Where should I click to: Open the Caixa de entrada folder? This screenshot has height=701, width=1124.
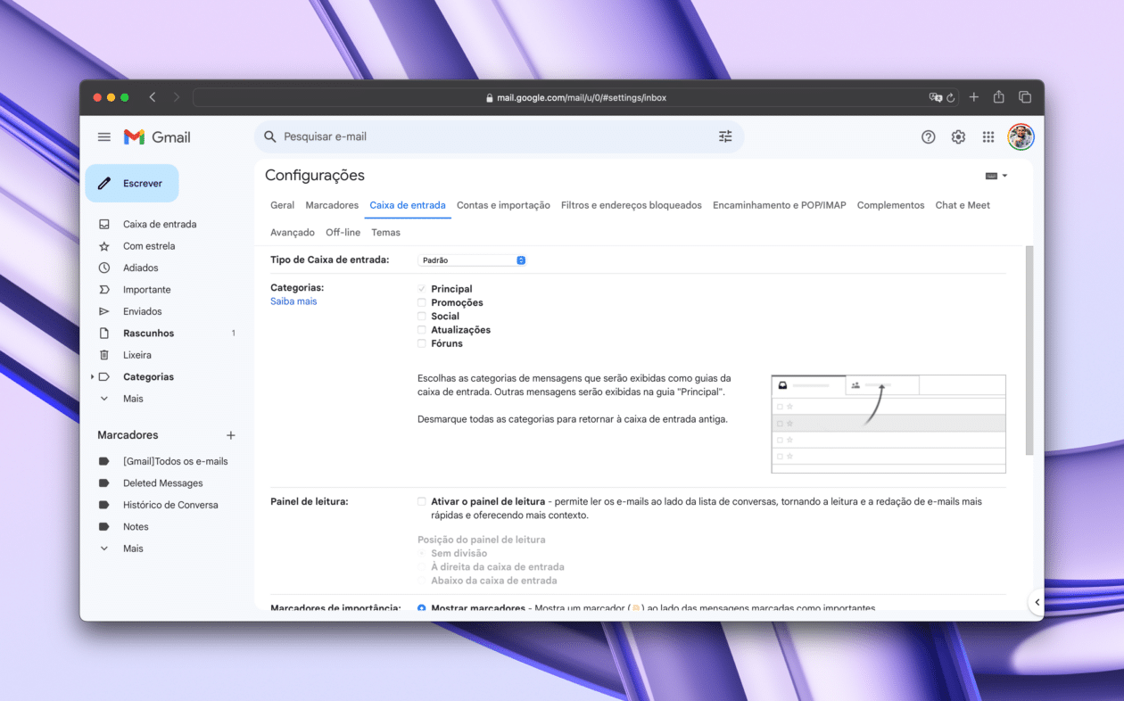tap(160, 225)
